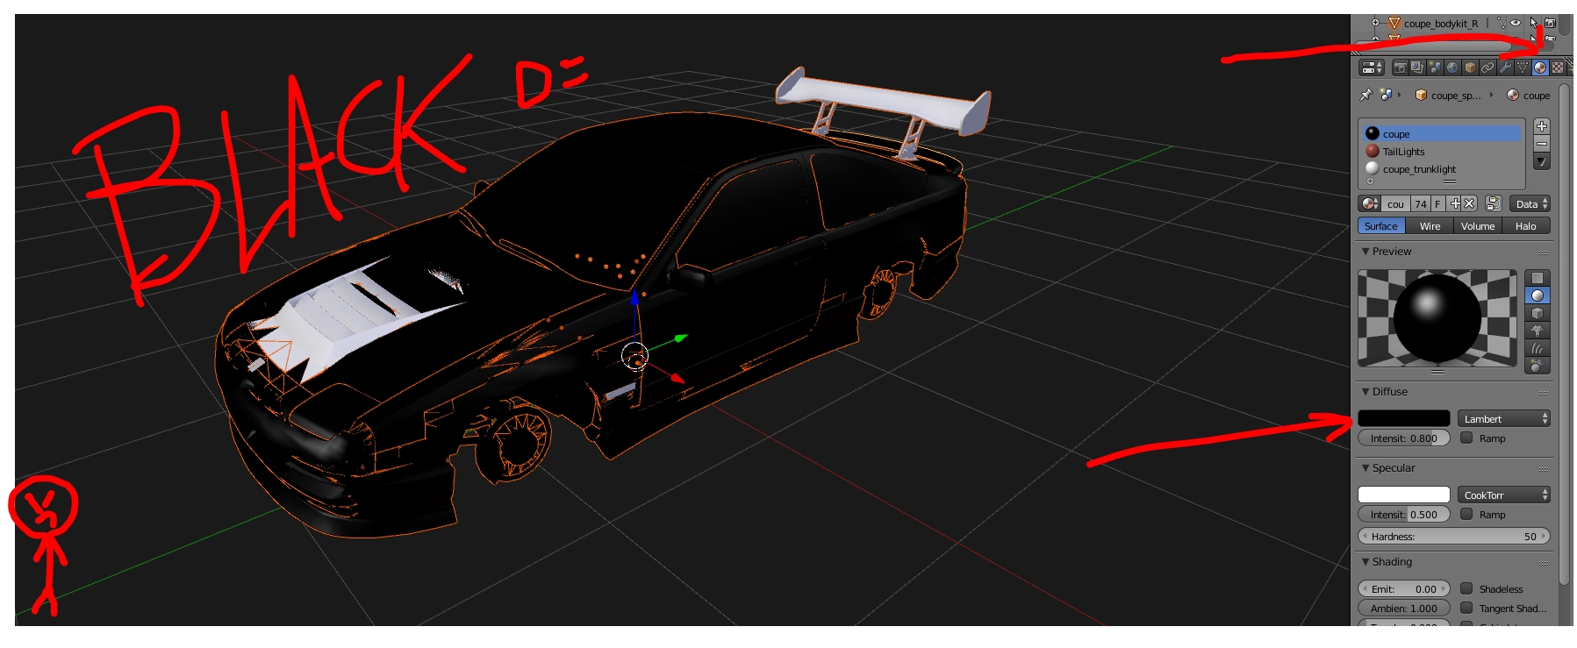Toggle viewport visibility eye of coupe_bodykit_R

point(1516,24)
